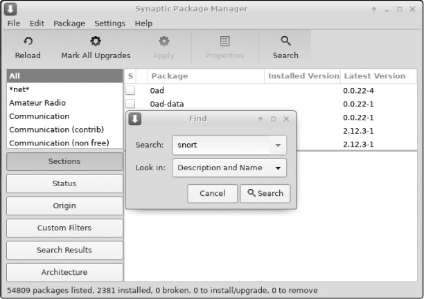Sort by the S status column header
This screenshot has height=299, width=424.
click(130, 76)
